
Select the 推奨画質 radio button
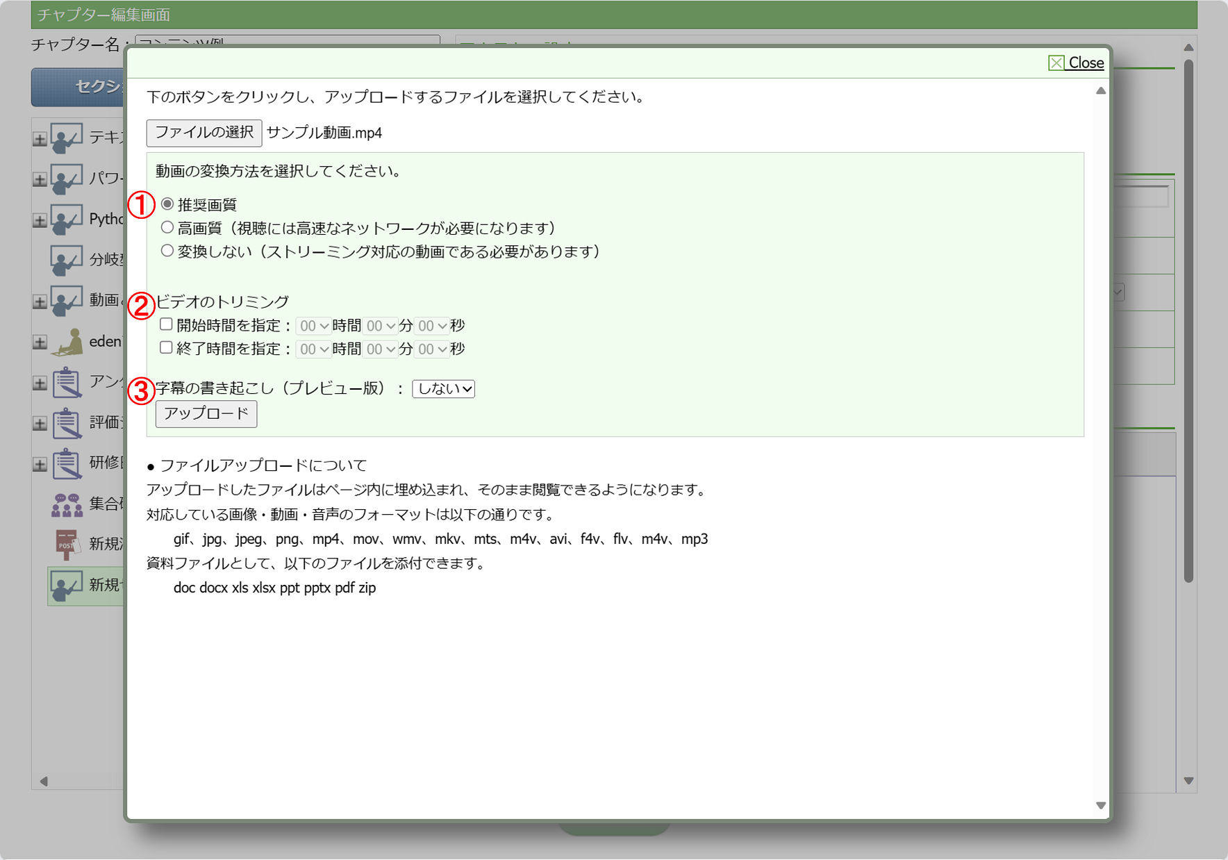click(167, 204)
